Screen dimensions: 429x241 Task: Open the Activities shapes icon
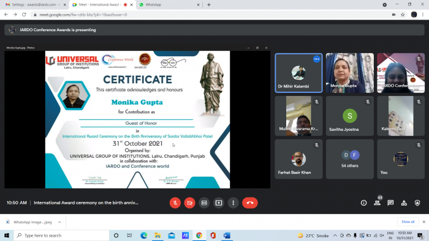[404, 203]
